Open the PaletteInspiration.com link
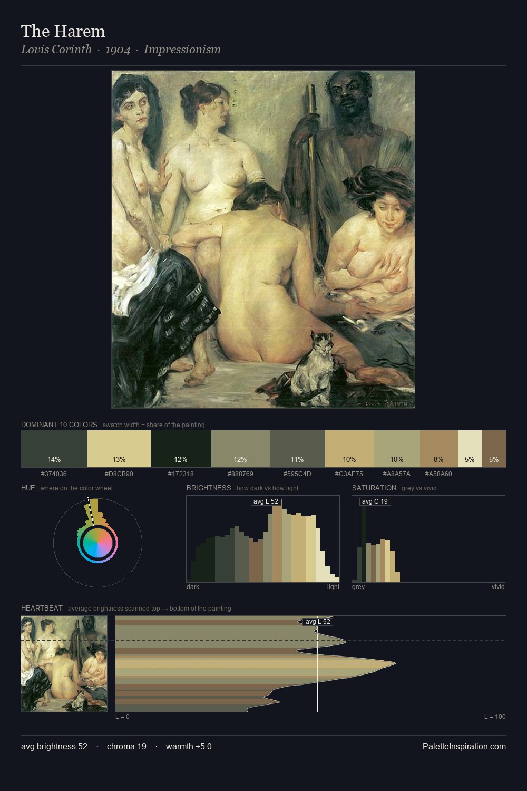Viewport: 527px width, 791px height. click(x=464, y=746)
